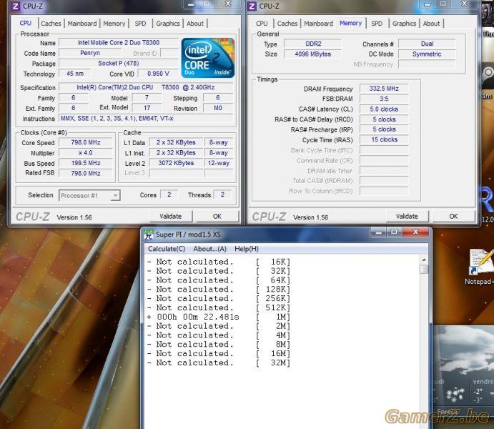The height and width of the screenshot is (429, 494).
Task: Click the memory Size value '4096 MBytes'
Action: click(313, 54)
